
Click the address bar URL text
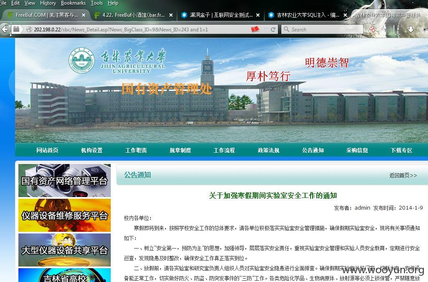point(121,30)
